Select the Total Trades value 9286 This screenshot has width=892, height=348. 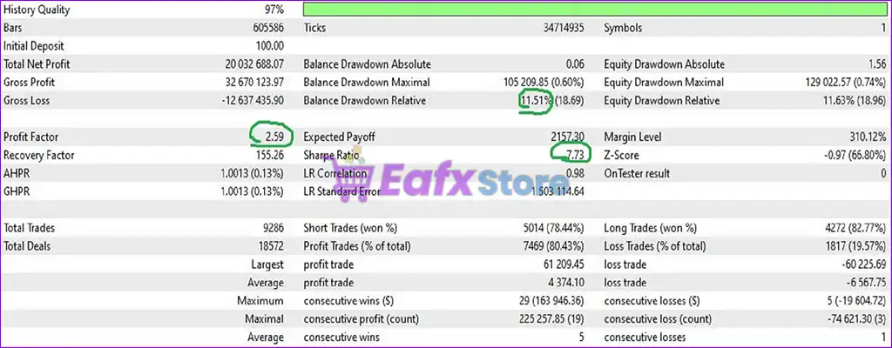(273, 228)
